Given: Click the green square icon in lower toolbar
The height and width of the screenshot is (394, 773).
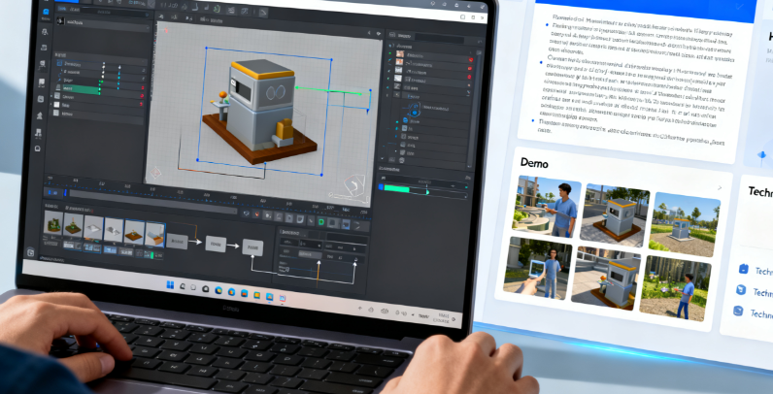Looking at the screenshot, I should (320, 221).
